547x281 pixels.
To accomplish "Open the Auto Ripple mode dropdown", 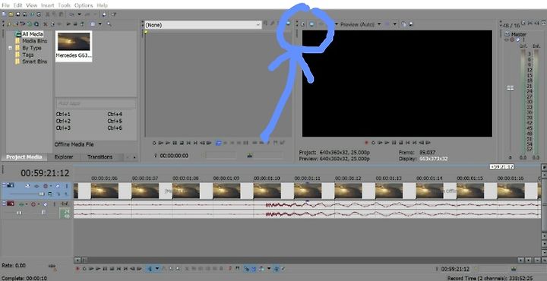I will (x=269, y=268).
